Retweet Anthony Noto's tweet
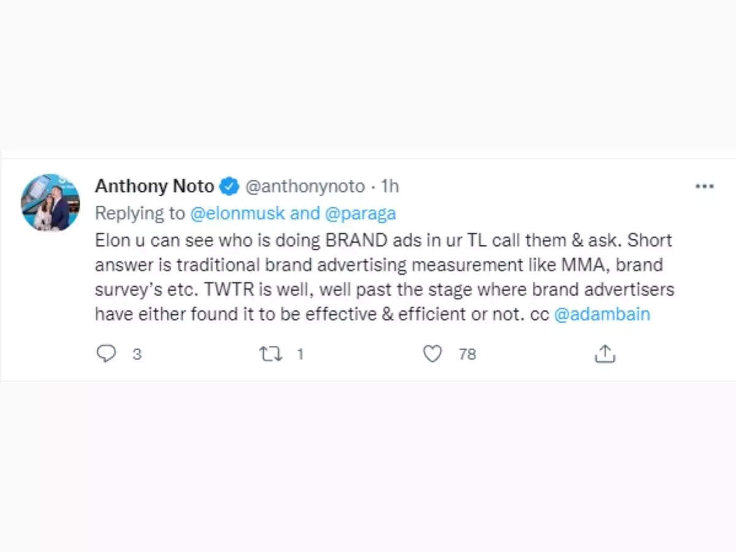736x552 pixels. (x=269, y=354)
